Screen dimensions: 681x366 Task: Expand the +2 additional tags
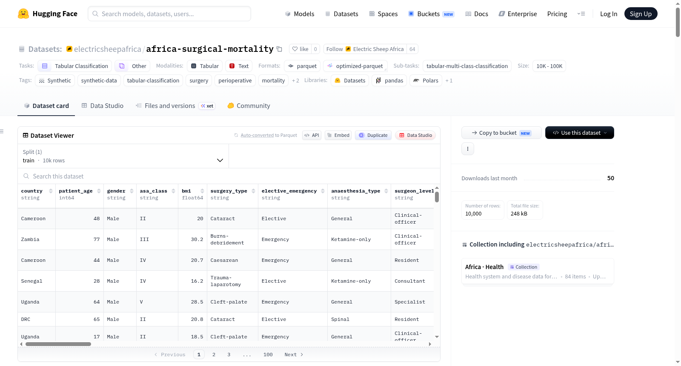point(295,80)
